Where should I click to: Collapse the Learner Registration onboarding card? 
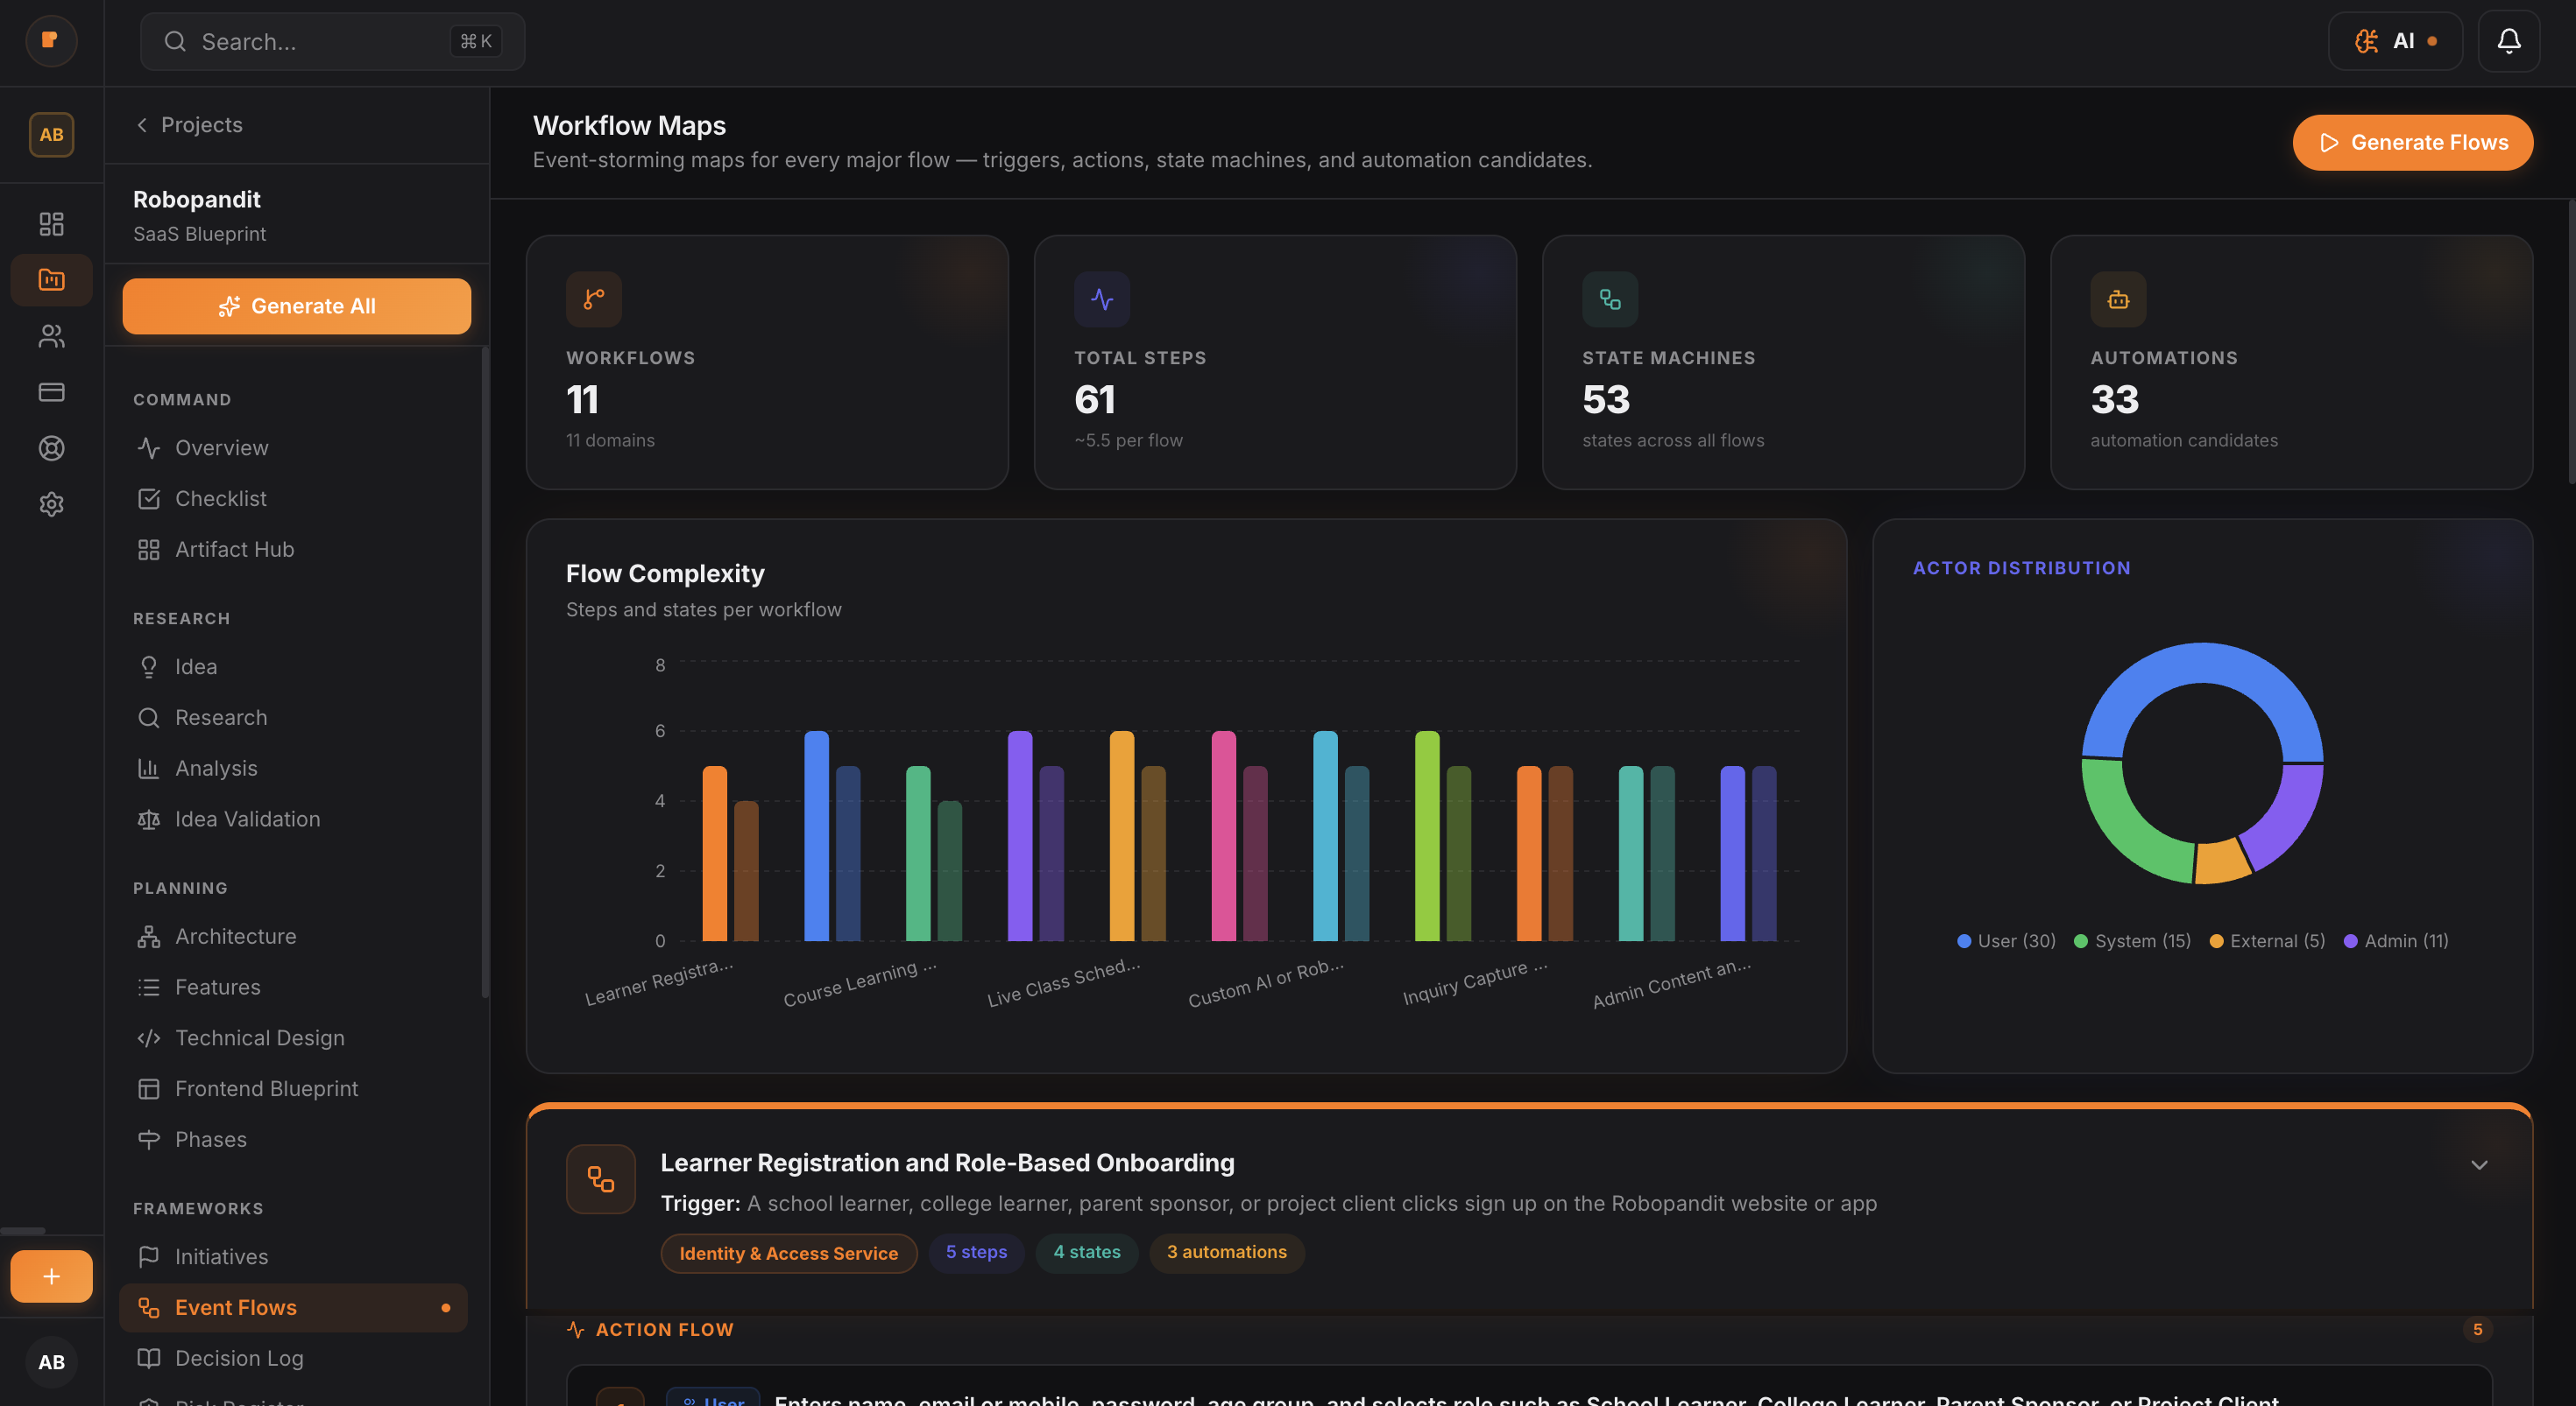2479,1164
